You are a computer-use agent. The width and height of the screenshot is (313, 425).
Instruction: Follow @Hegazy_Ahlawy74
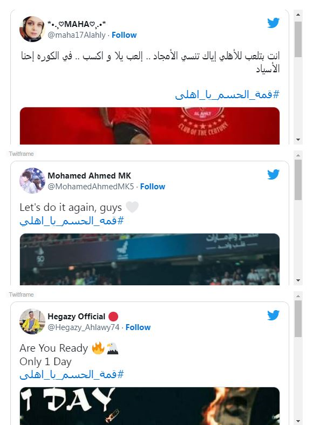(138, 327)
